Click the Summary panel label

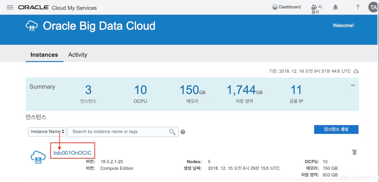42,87
